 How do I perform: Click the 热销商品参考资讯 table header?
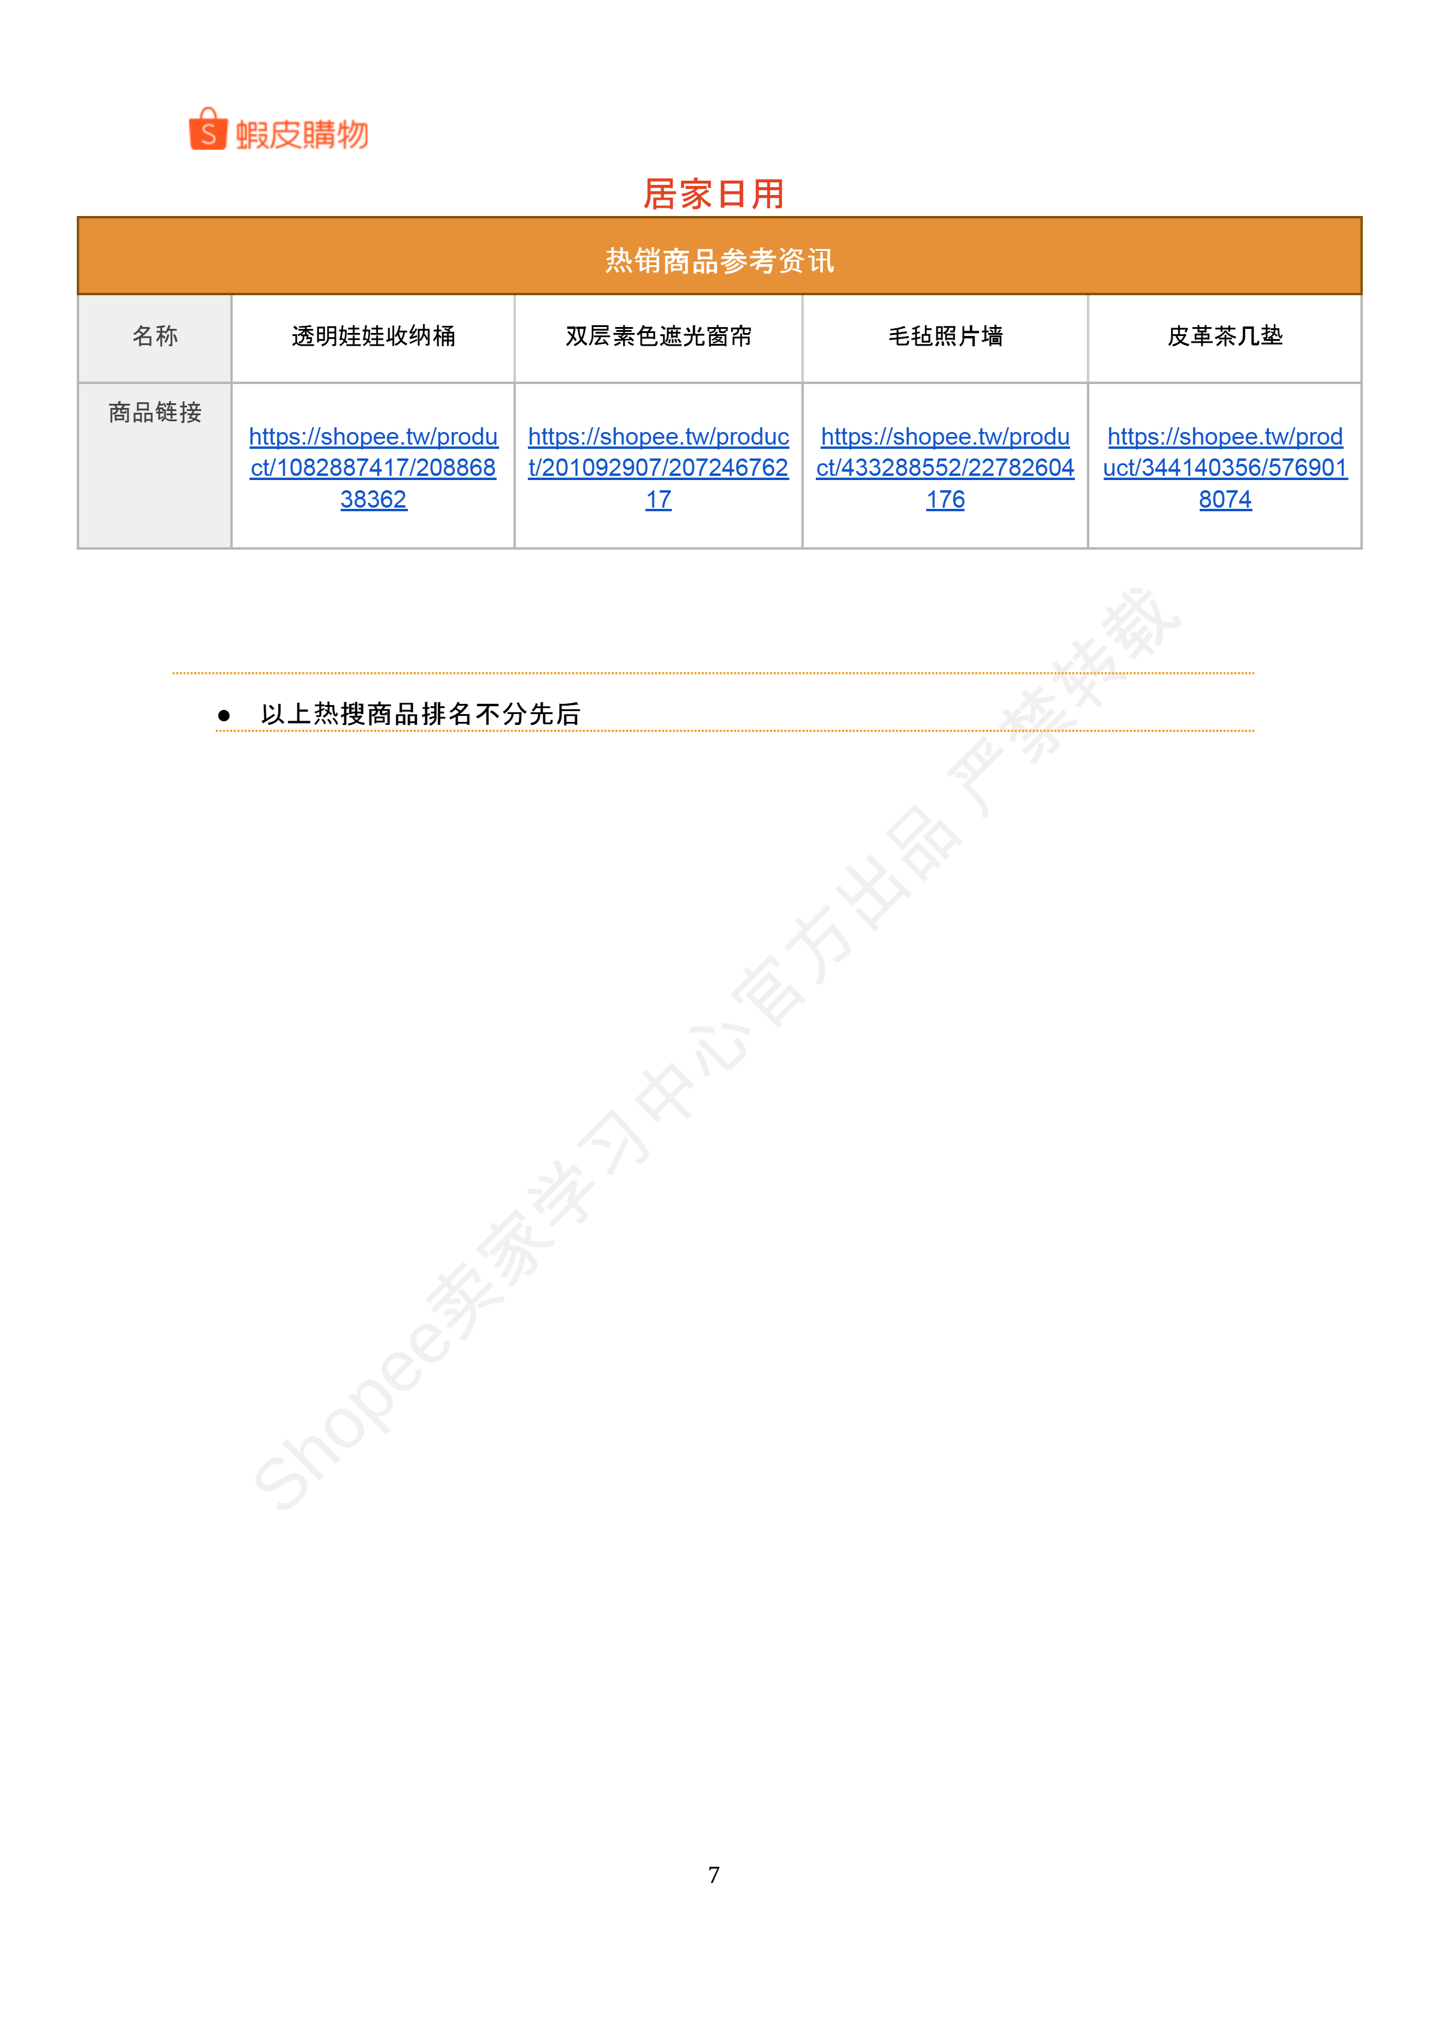[x=719, y=256]
